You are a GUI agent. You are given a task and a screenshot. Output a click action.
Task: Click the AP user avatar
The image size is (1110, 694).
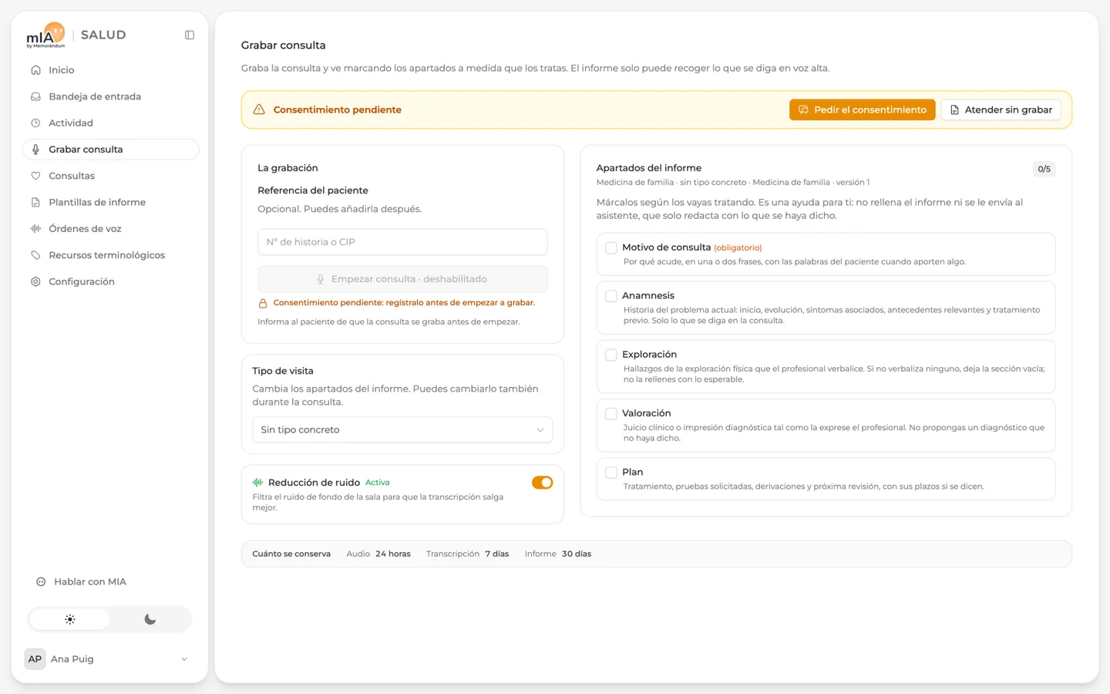(x=35, y=659)
